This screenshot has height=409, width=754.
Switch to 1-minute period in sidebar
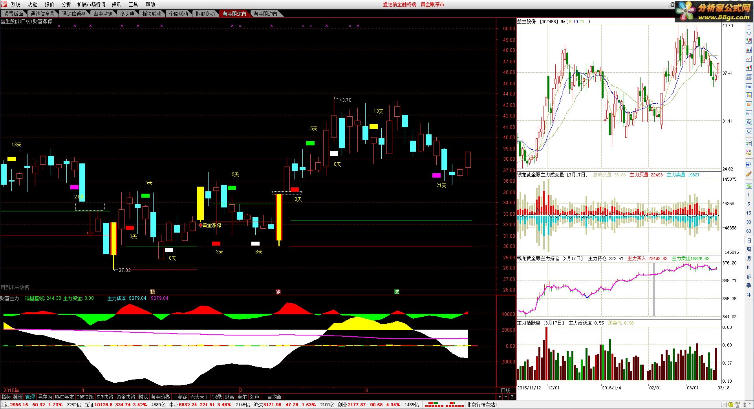tap(749, 195)
